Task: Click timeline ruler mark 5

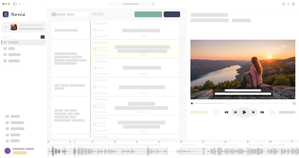Action: pos(159,141)
